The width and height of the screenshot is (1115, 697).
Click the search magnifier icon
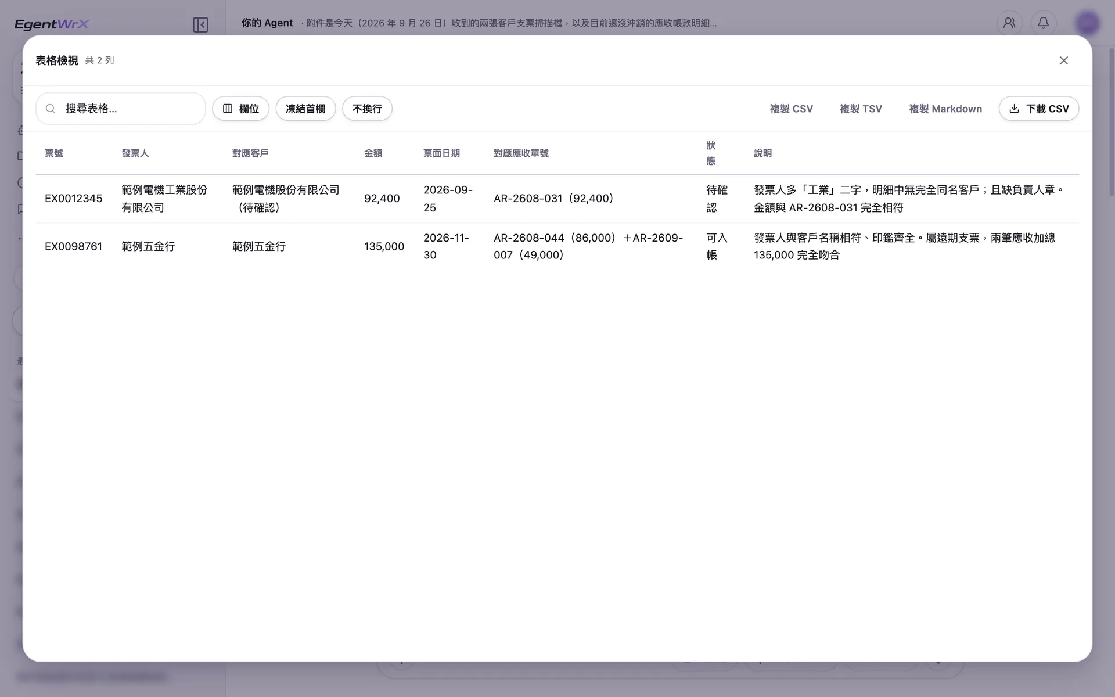[51, 109]
